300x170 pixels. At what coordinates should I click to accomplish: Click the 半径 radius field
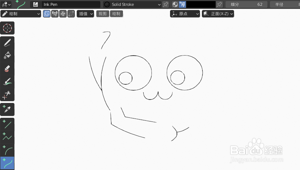285,4
